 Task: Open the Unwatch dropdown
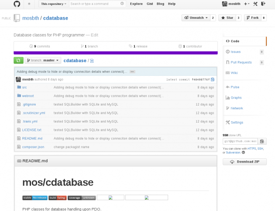tap(196, 18)
